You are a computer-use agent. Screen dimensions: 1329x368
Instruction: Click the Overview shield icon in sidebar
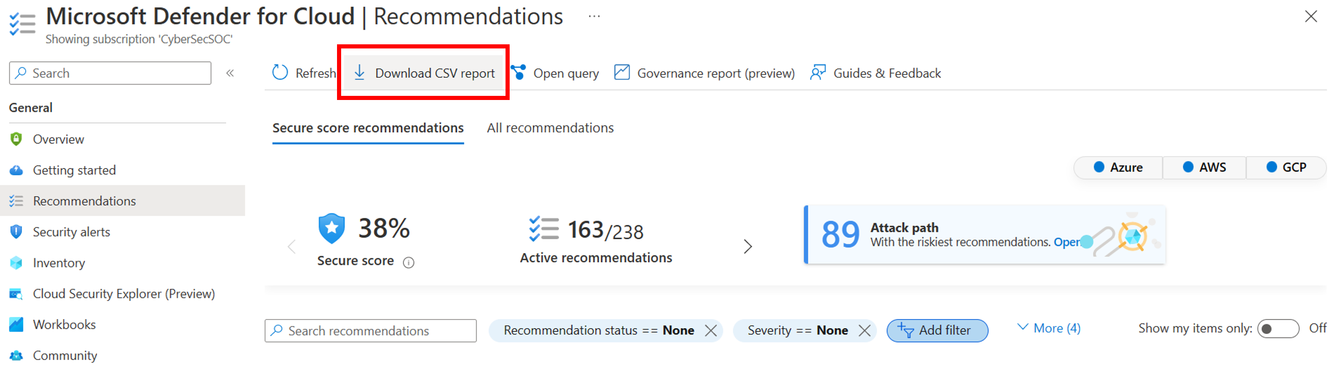point(16,139)
